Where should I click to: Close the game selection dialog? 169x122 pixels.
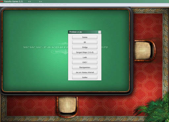[x=100, y=32]
